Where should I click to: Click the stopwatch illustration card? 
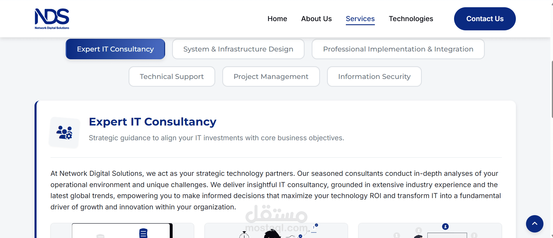[x=276, y=231]
